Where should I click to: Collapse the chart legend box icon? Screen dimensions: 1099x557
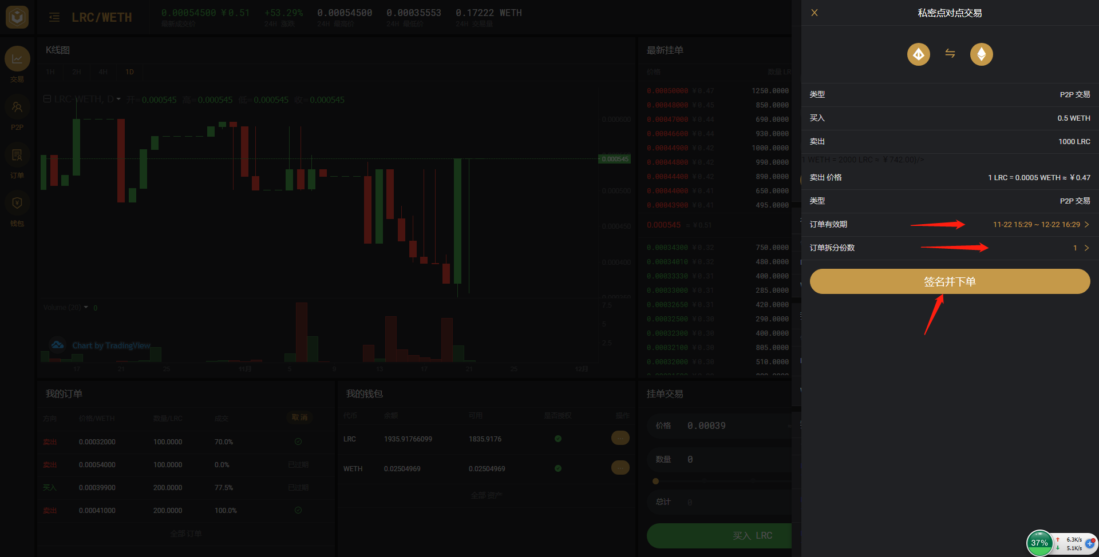[x=48, y=99]
